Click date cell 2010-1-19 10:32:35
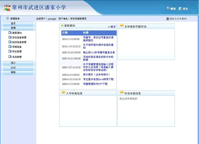 click(x=71, y=47)
